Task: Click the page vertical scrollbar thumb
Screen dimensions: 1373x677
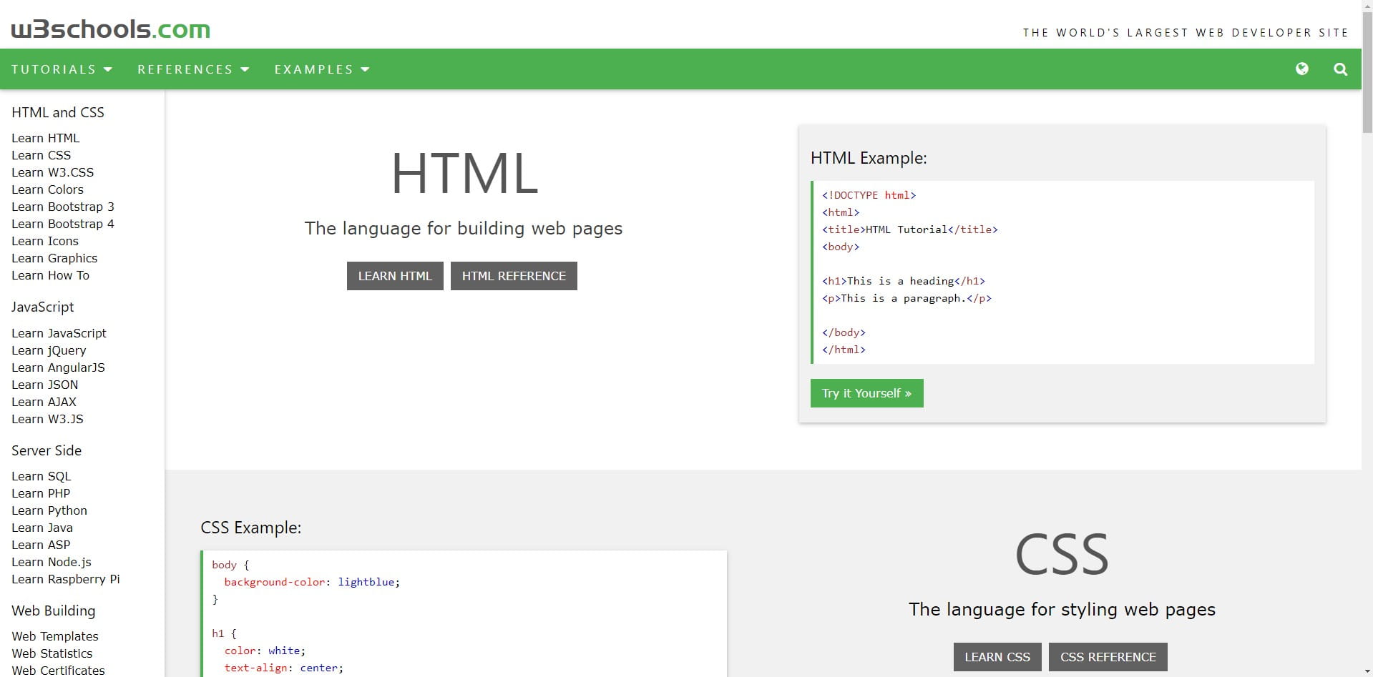Action: point(1367,71)
